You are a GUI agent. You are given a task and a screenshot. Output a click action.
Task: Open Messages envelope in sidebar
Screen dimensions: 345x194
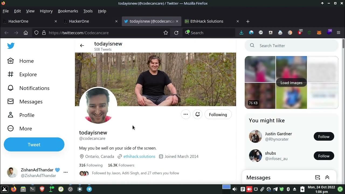(x=25, y=102)
